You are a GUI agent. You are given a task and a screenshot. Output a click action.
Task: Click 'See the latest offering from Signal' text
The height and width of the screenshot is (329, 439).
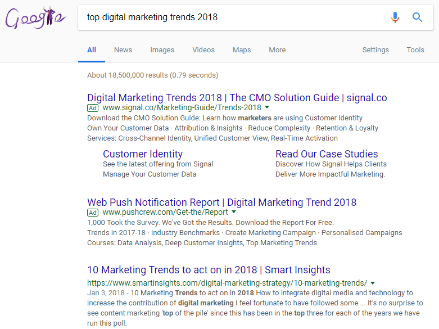tap(158, 164)
